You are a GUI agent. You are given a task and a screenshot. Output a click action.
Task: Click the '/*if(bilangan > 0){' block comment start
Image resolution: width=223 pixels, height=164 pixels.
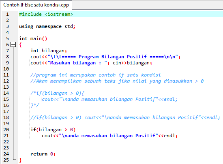(57, 93)
